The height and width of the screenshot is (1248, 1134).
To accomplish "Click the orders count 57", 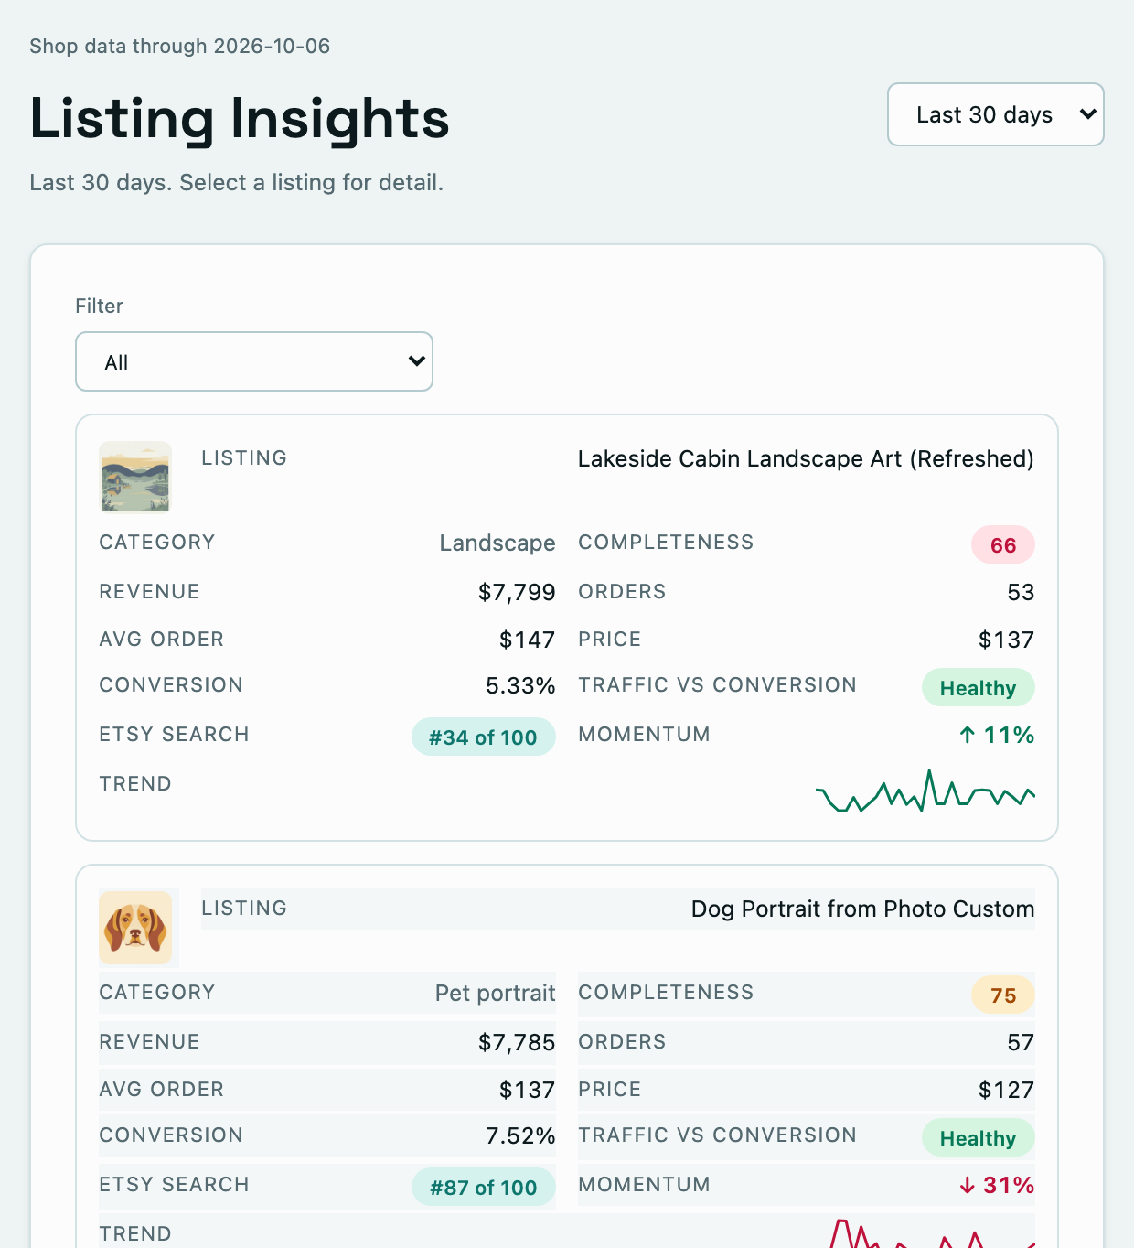I will coord(1021,1042).
